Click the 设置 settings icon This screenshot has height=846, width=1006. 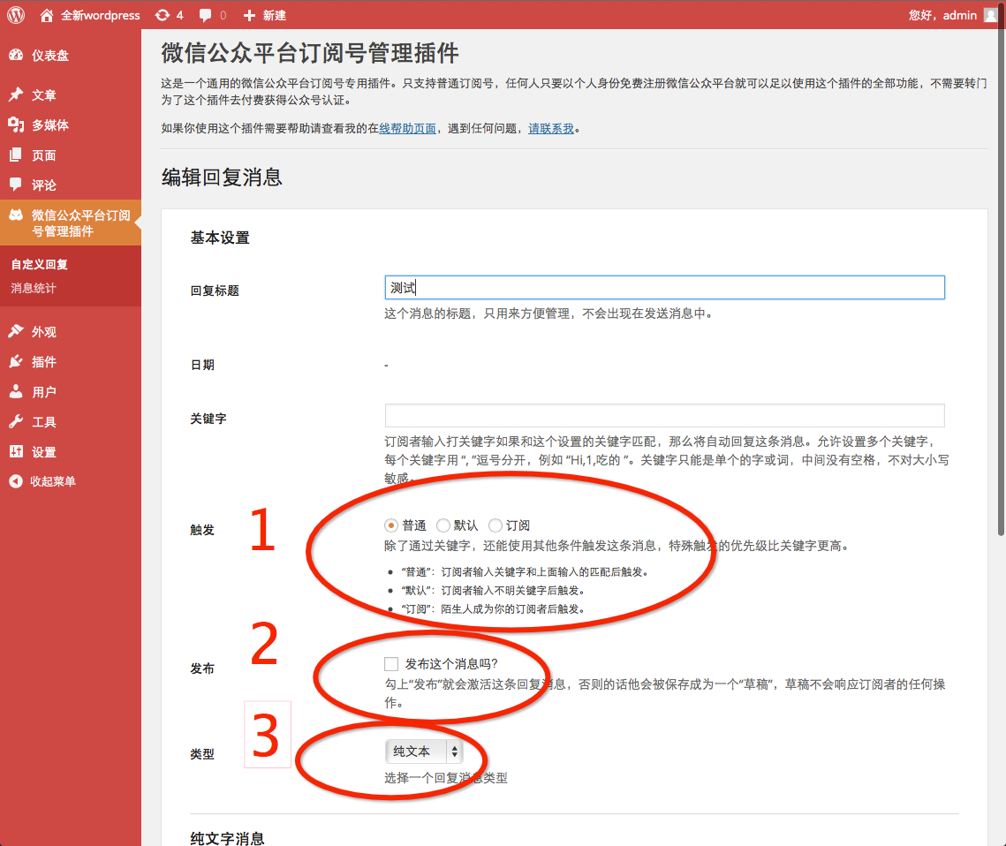point(16,451)
